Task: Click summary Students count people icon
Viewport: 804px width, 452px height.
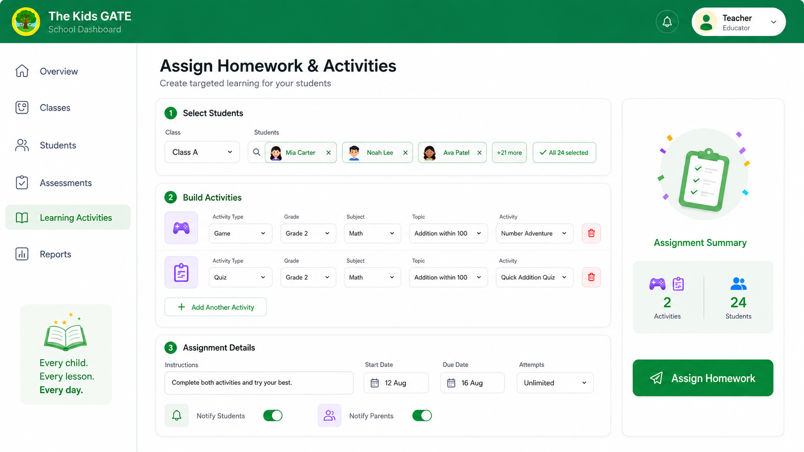Action: (739, 284)
